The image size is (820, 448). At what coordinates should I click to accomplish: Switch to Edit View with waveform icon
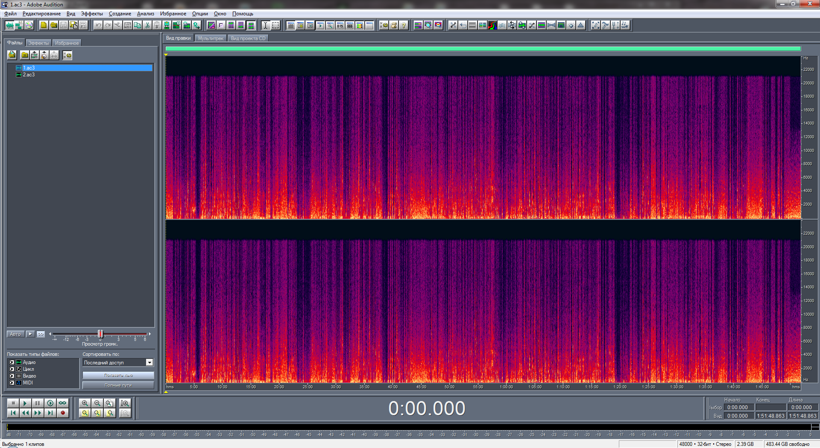coord(9,25)
